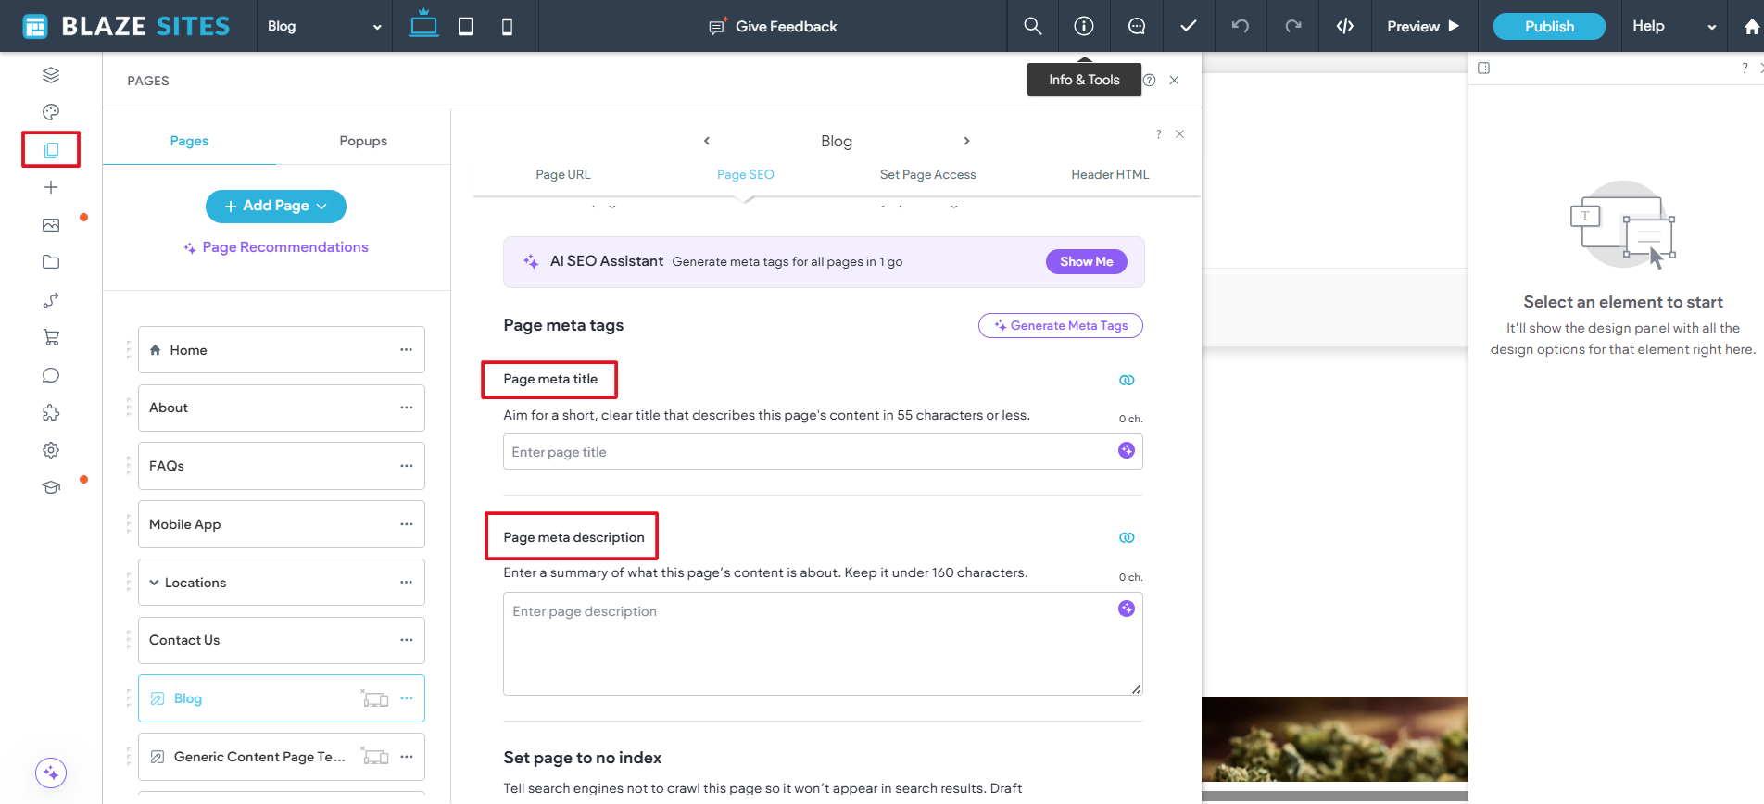Open the Layers panel icon in sidebar

(x=51, y=75)
